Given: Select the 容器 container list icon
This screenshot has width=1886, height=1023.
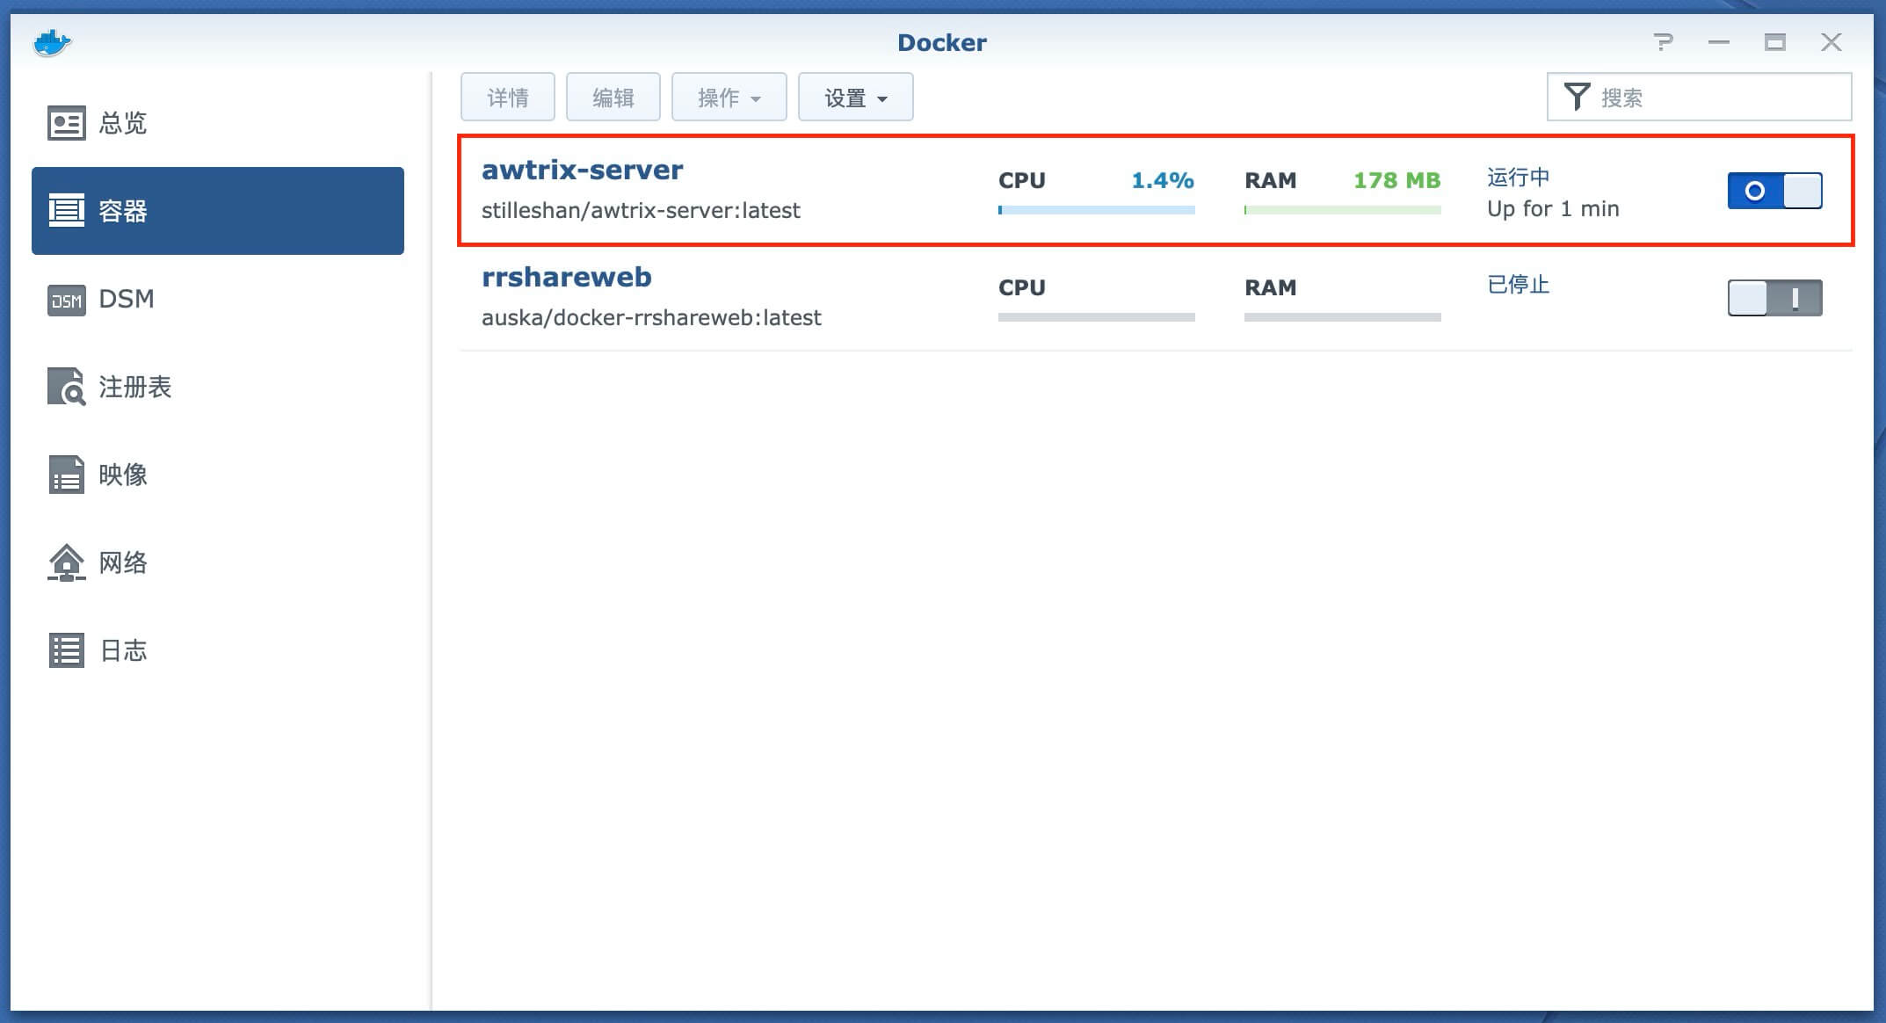Looking at the screenshot, I should pos(66,211).
